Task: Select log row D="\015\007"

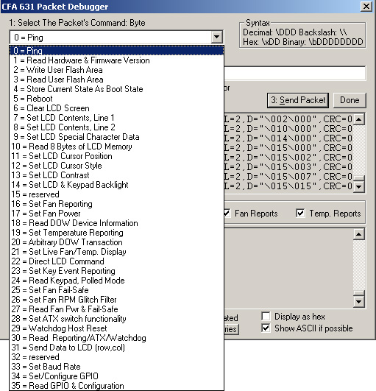Action: [288, 177]
